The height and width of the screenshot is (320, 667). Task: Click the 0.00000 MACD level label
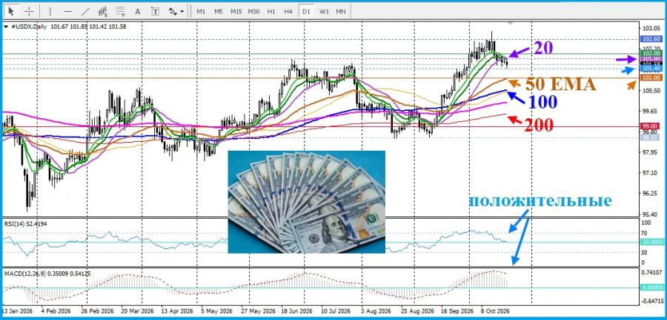click(x=651, y=287)
